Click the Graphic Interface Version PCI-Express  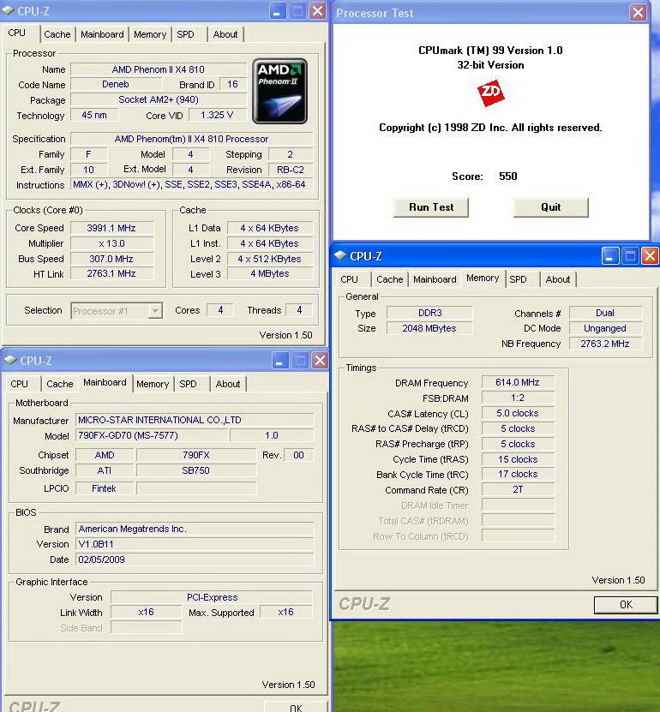point(212,597)
